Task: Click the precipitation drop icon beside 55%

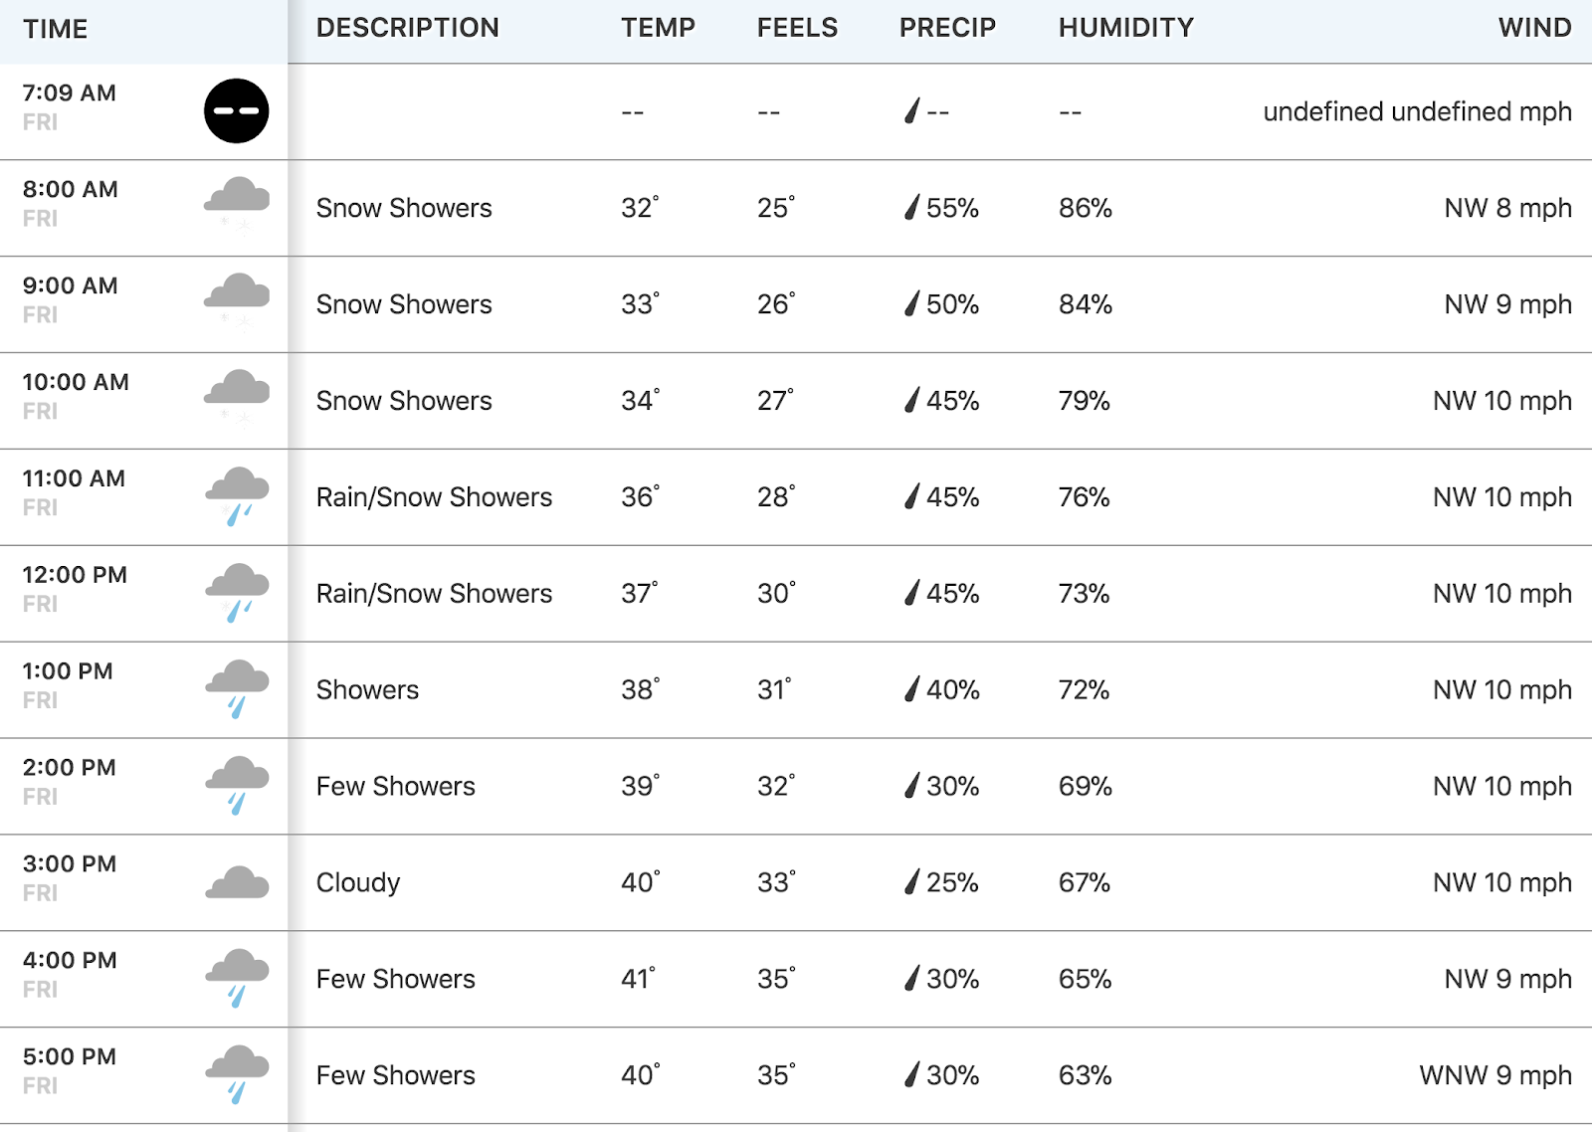Action: (911, 207)
